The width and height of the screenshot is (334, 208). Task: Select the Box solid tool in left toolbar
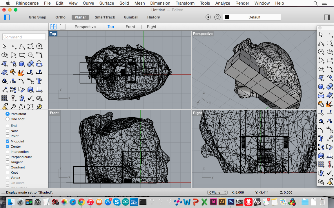(21, 64)
